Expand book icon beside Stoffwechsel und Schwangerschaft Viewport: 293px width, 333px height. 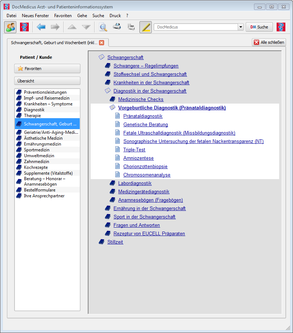coord(108,74)
